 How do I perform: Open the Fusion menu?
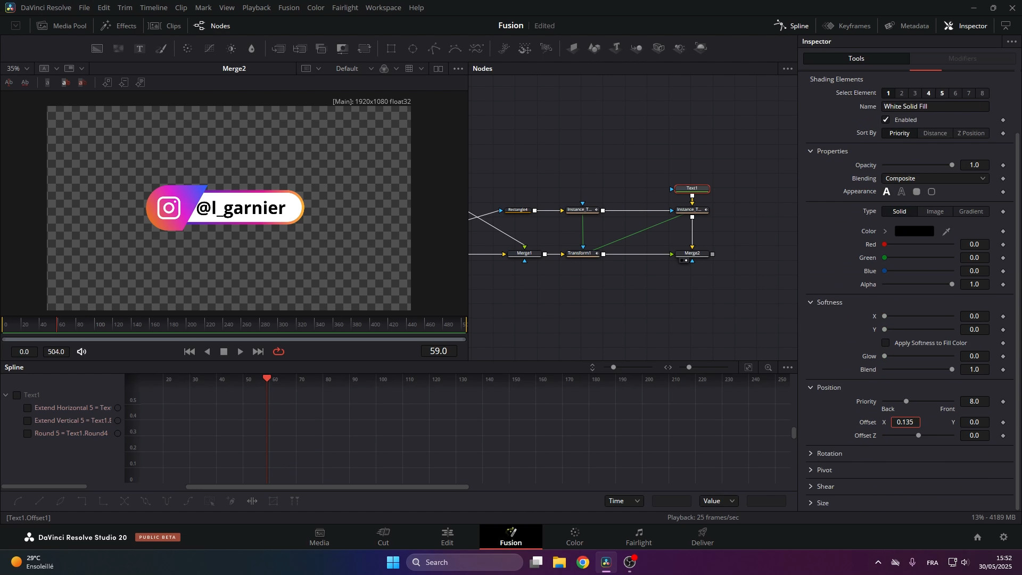[289, 7]
